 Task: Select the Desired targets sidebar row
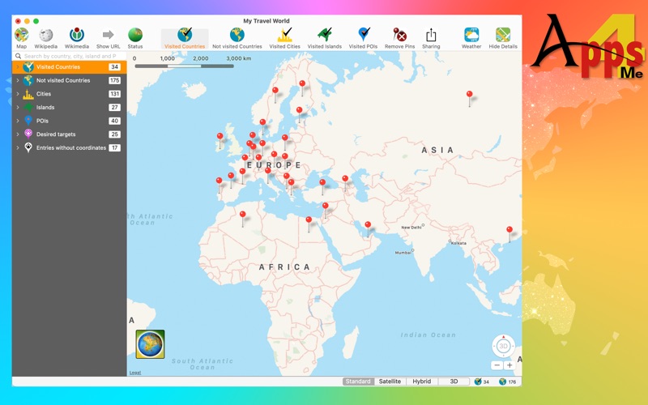tap(70, 134)
